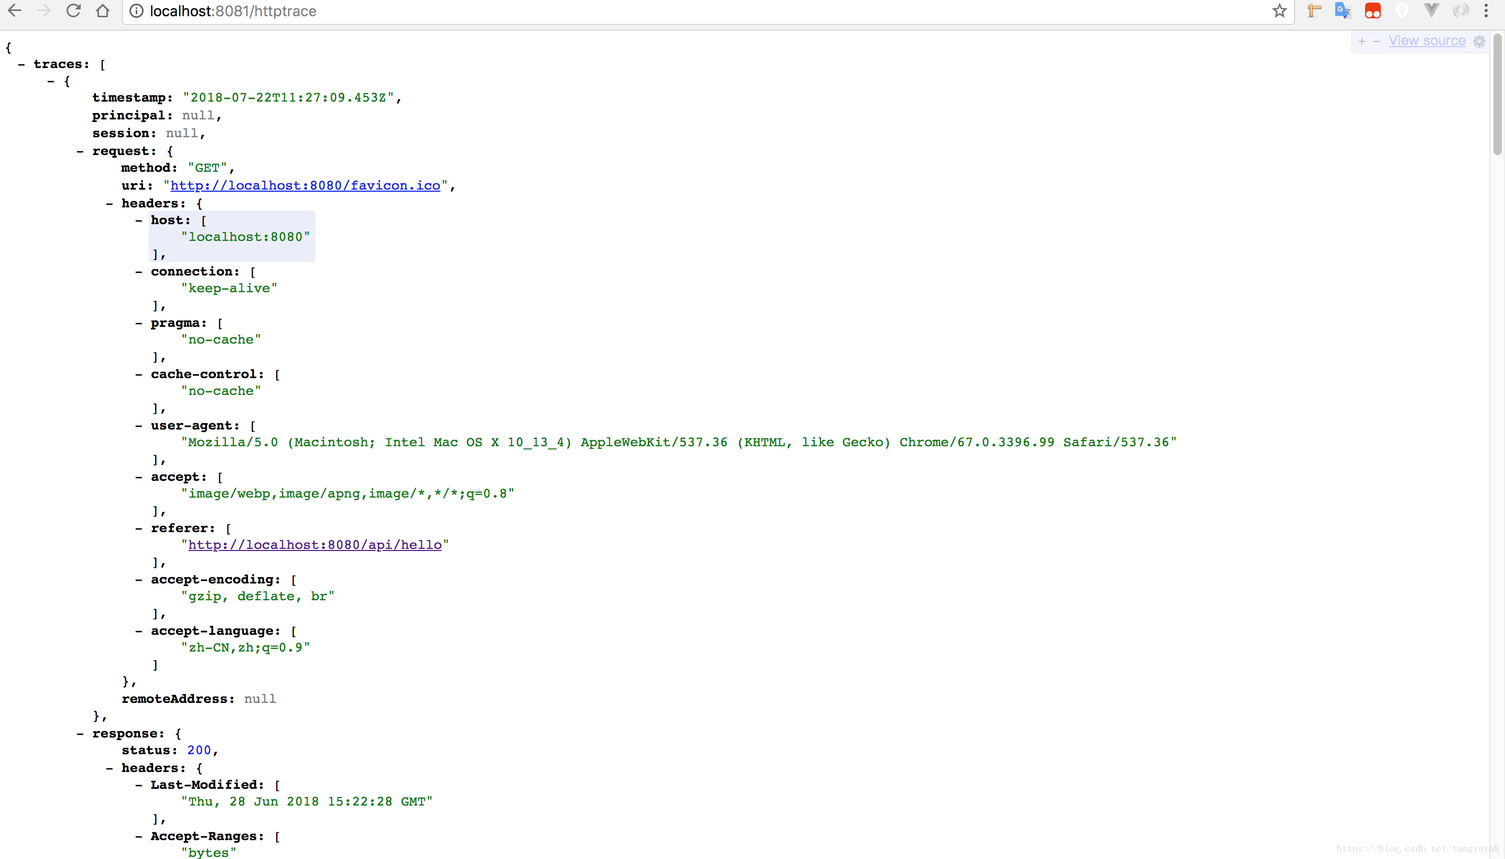Image resolution: width=1505 pixels, height=859 pixels.
Task: Click the vertical page scrollbar thumb
Action: pos(1497,94)
